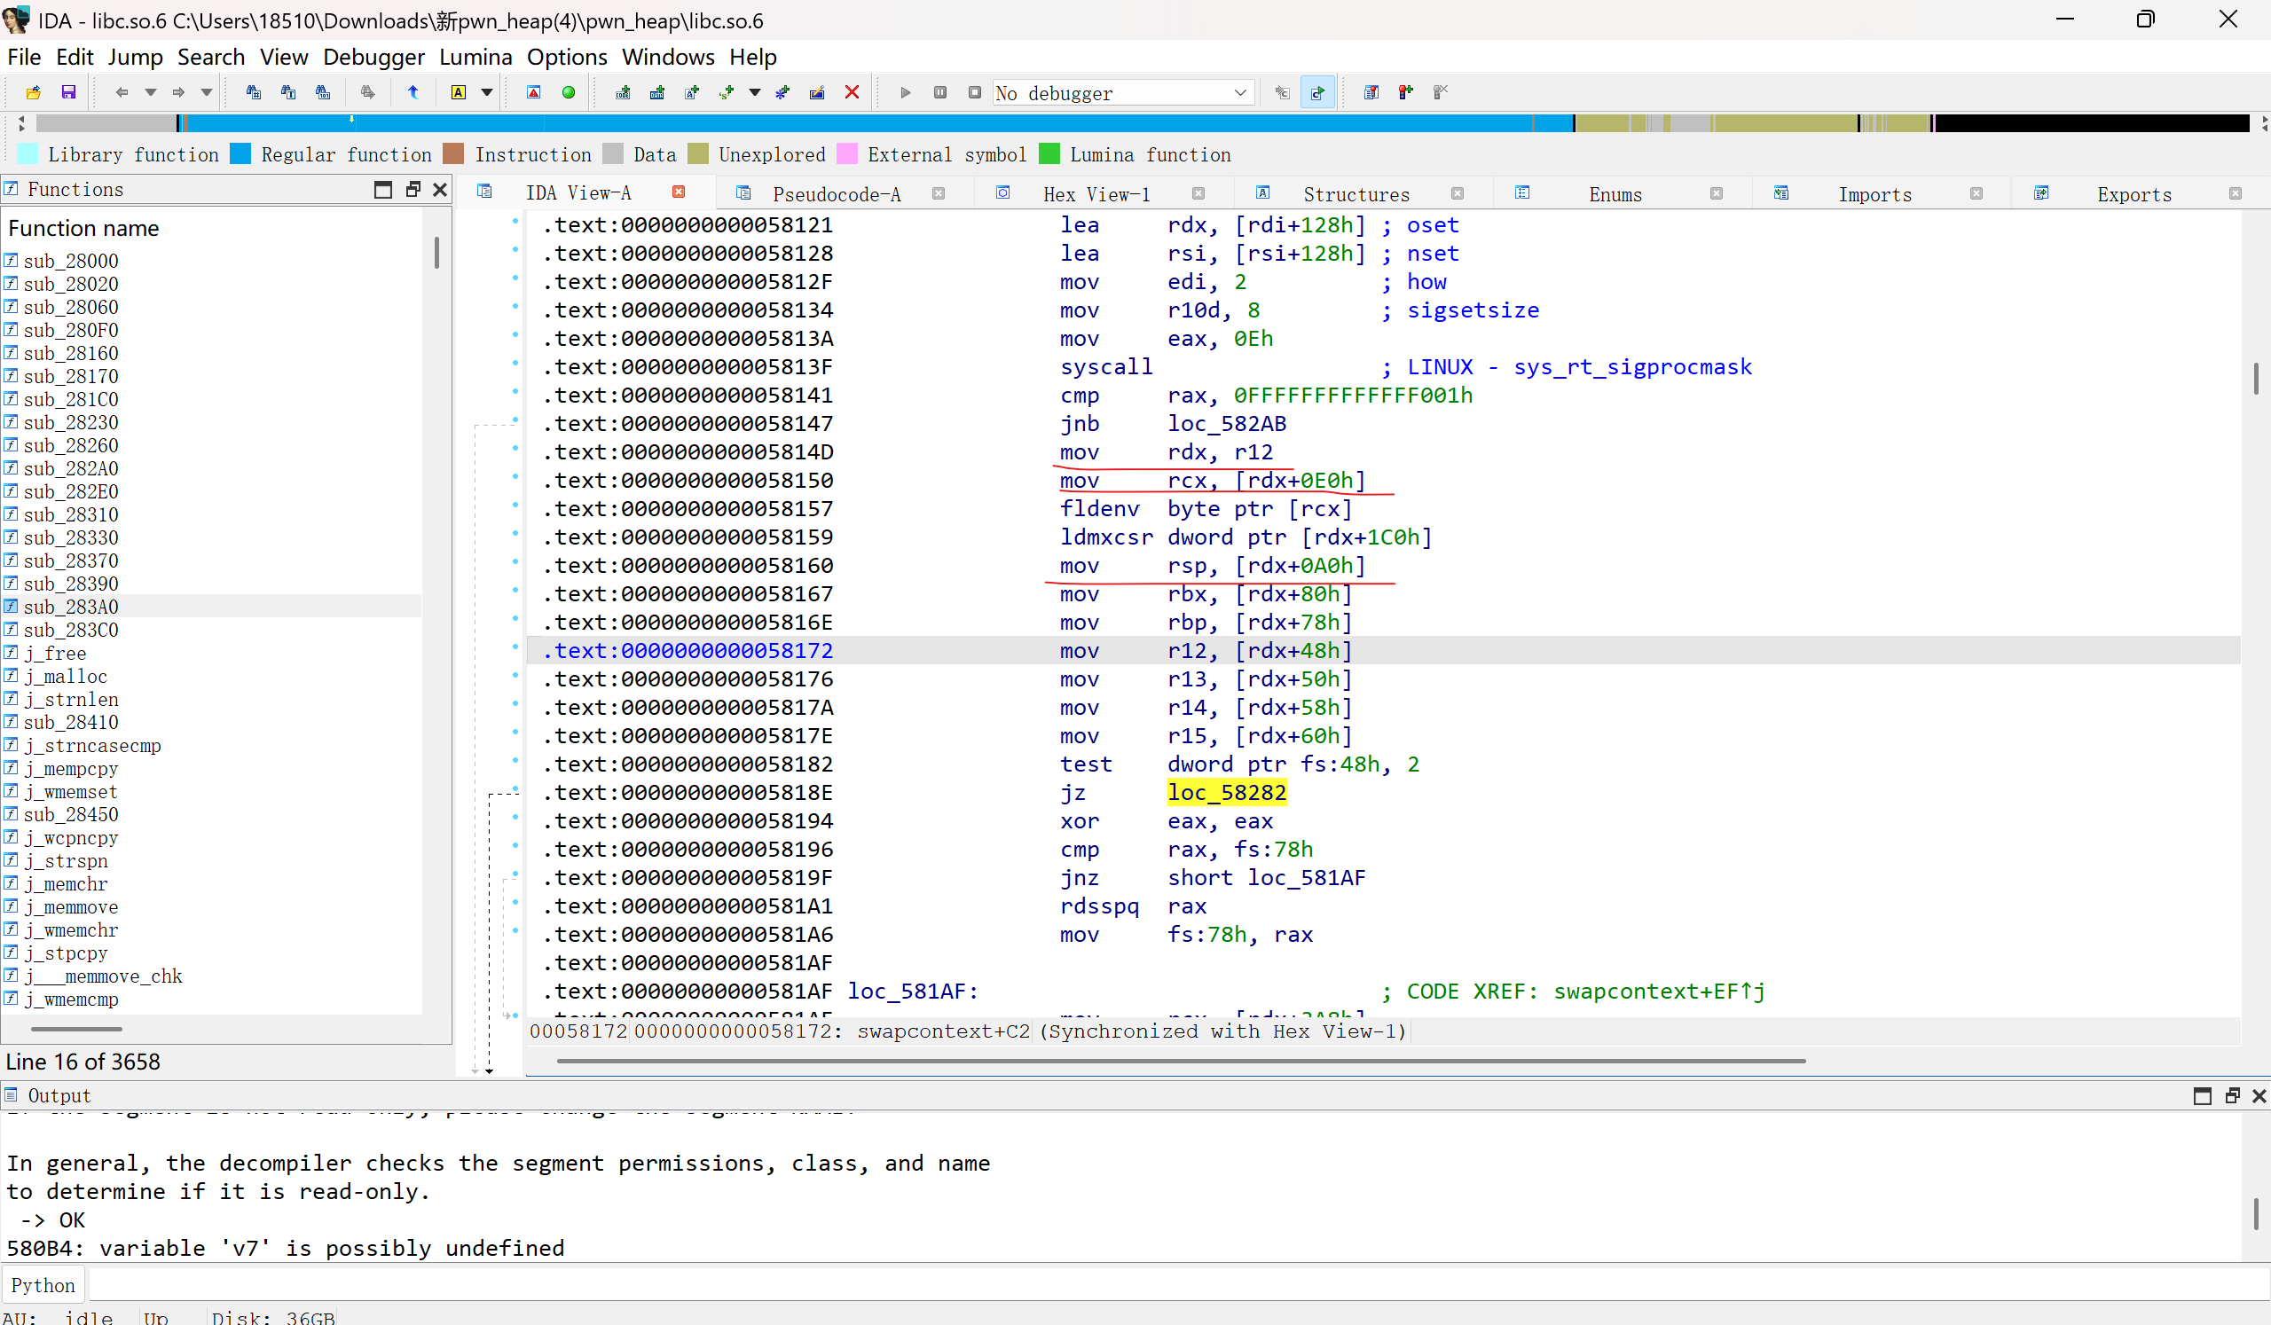This screenshot has width=2271, height=1325.
Task: Click 'short loc_581AF' in the jnz line
Action: (1266, 877)
